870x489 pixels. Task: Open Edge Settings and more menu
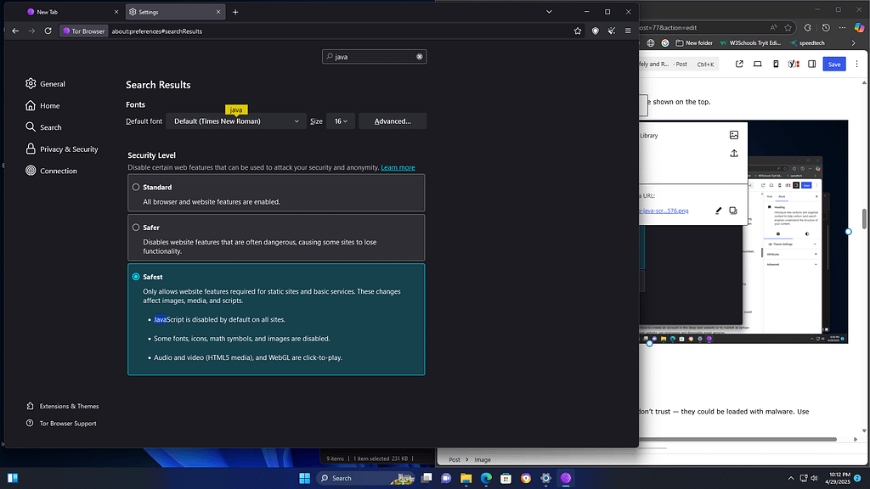coord(842,27)
